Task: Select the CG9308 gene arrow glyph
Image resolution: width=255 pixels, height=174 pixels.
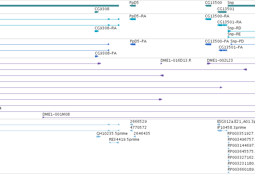Action: (97, 12)
